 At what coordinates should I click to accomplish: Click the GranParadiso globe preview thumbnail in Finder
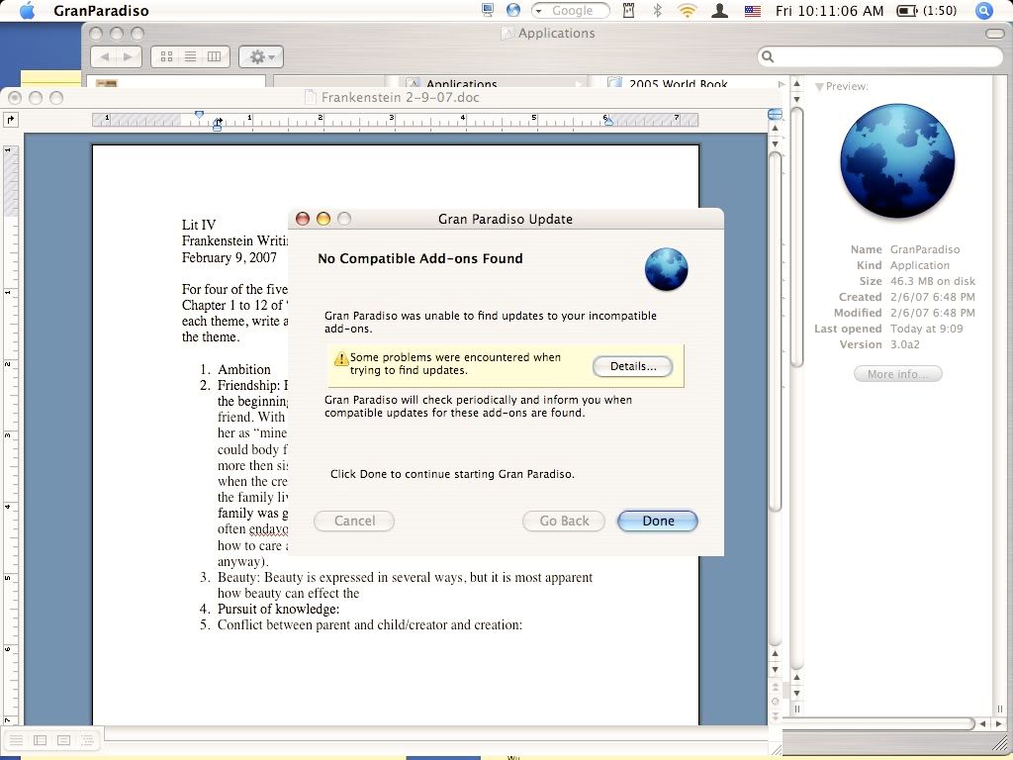pos(897,161)
